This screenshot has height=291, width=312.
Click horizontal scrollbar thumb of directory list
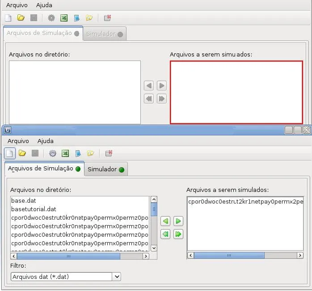[69, 256]
